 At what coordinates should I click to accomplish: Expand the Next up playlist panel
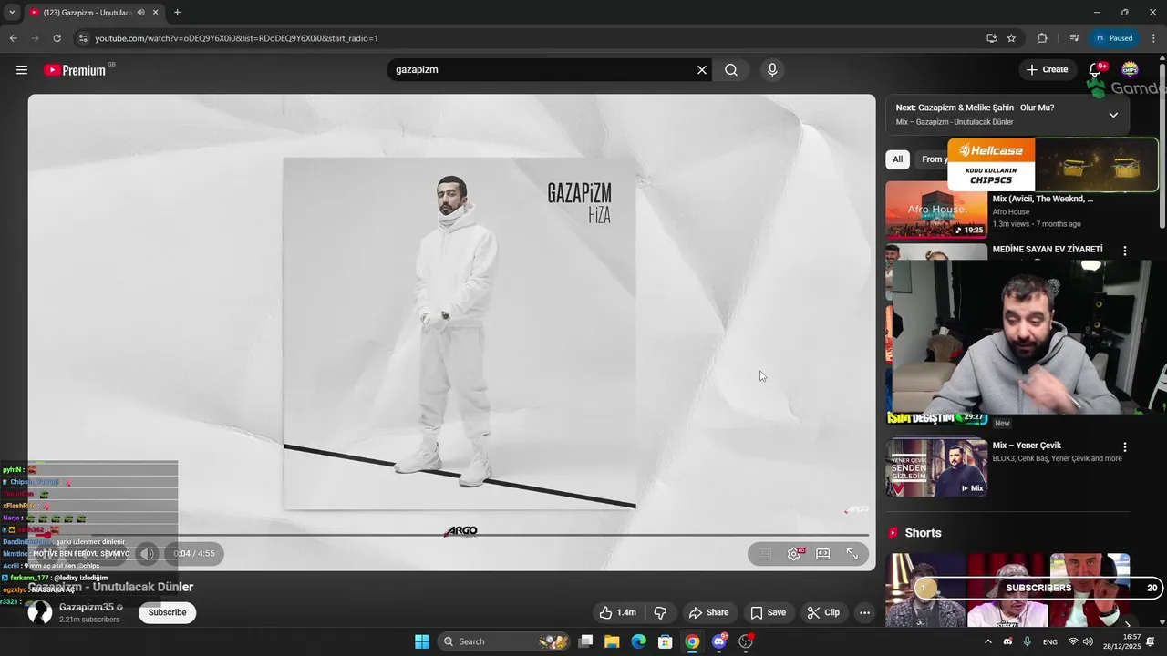point(1113,115)
